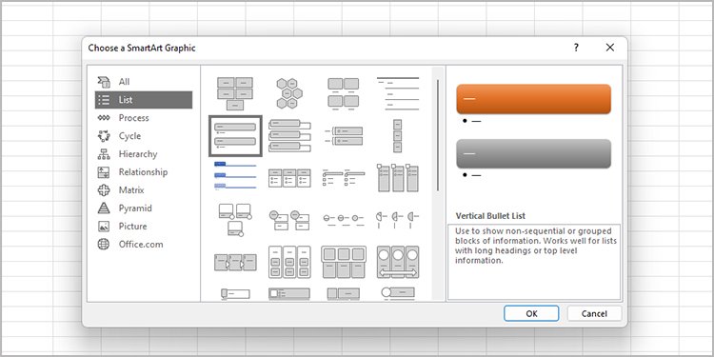Choose the Hierarchy category
The width and height of the screenshot is (714, 357).
[x=144, y=154]
